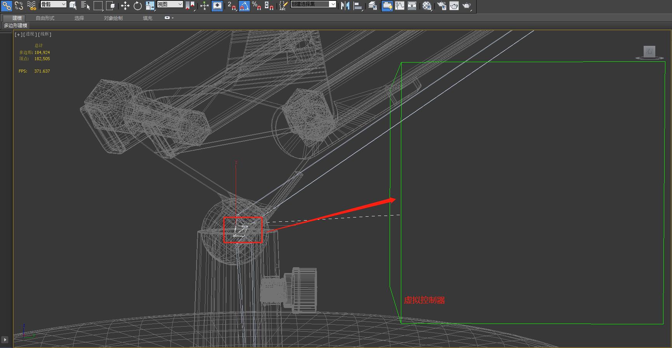Expand the 视图 reference coordinate dropdown
Image resolution: width=672 pixels, height=348 pixels.
point(170,4)
